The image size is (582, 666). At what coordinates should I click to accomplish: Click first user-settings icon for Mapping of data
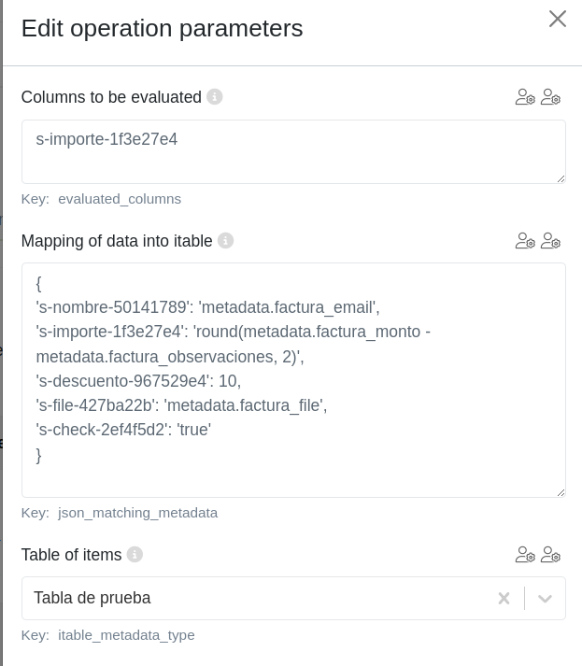pyautogui.click(x=525, y=241)
